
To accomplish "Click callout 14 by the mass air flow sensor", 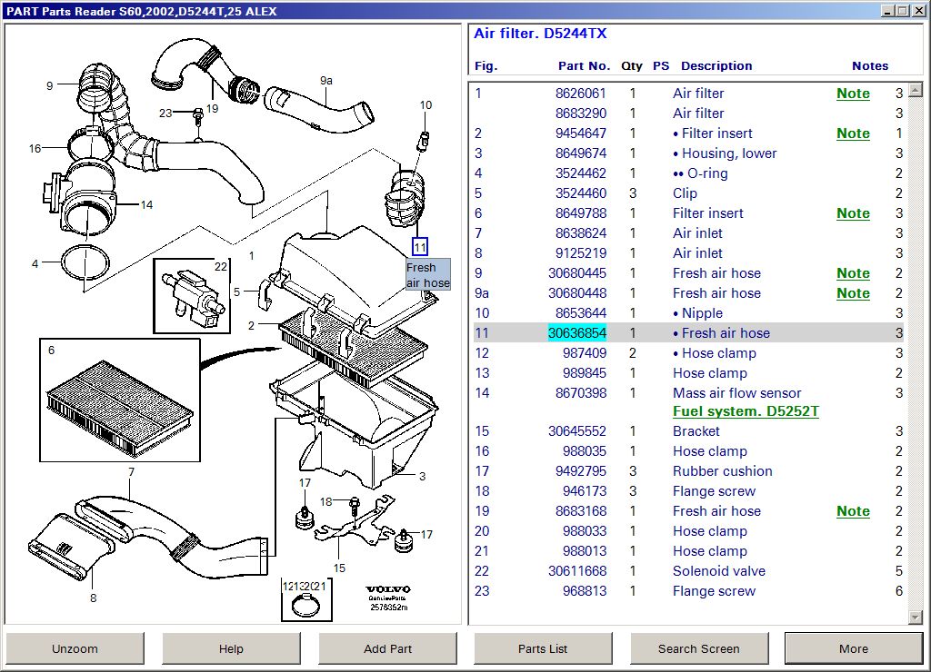I will [146, 205].
